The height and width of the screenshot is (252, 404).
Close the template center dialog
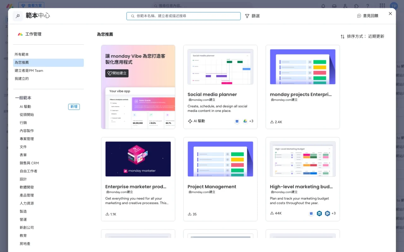[390, 14]
